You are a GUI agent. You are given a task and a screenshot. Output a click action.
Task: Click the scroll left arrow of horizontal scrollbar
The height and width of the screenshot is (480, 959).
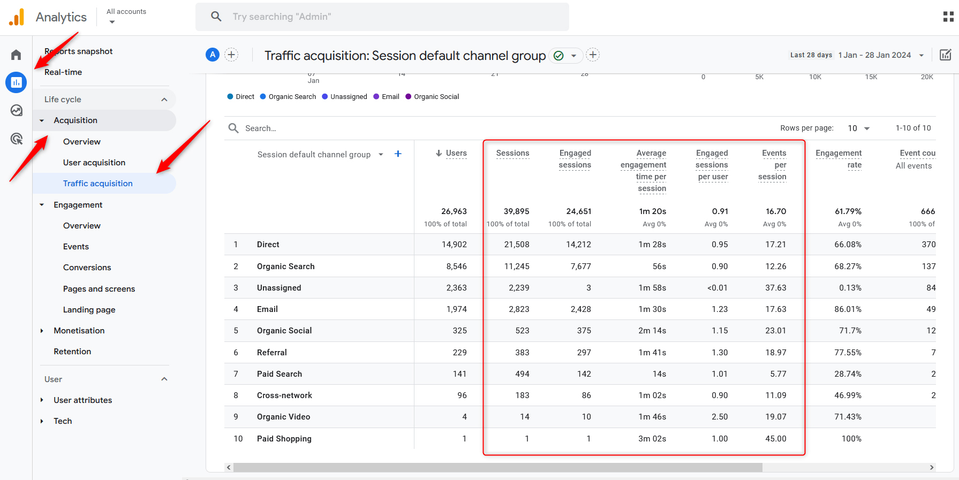(229, 467)
